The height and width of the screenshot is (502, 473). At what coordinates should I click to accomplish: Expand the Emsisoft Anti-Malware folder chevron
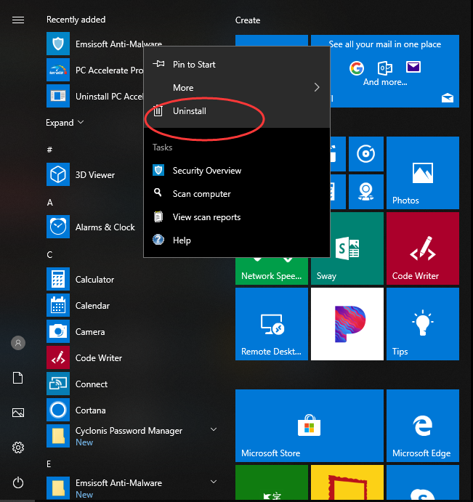point(214,482)
